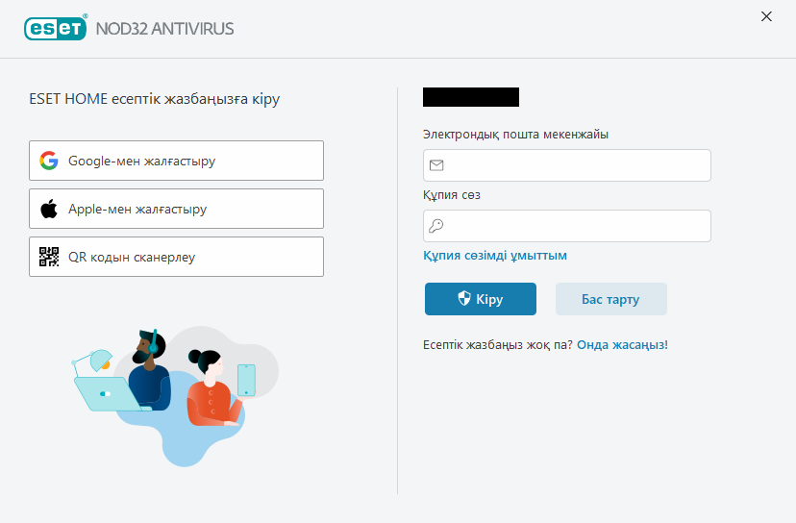Screen dimensions: 796x523
Task: Click the NOD32 ANTIVIRUS product title
Action: [x=164, y=29]
